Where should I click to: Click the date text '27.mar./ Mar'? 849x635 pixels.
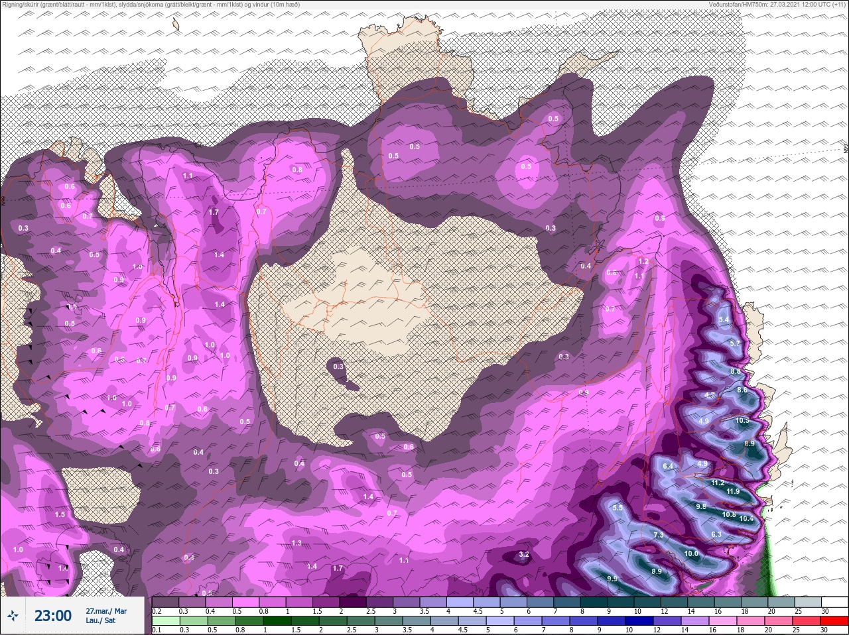click(x=106, y=610)
